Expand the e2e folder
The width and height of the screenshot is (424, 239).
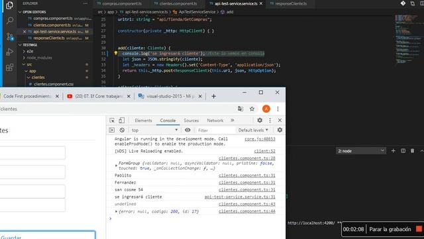pos(24,51)
